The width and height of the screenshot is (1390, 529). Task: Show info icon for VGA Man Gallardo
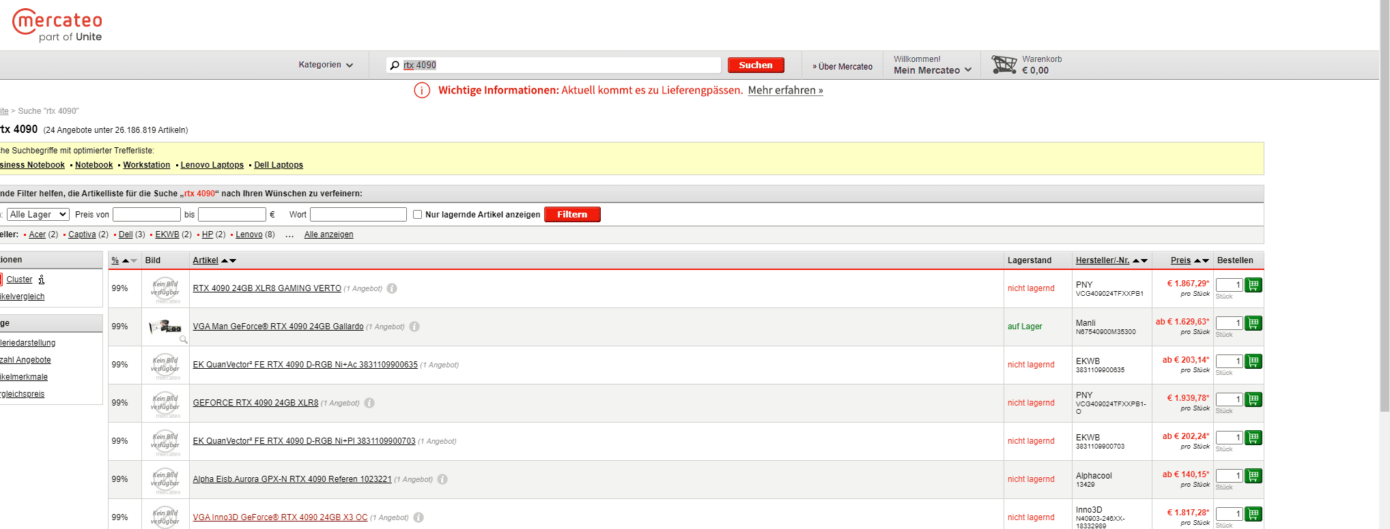coord(414,327)
